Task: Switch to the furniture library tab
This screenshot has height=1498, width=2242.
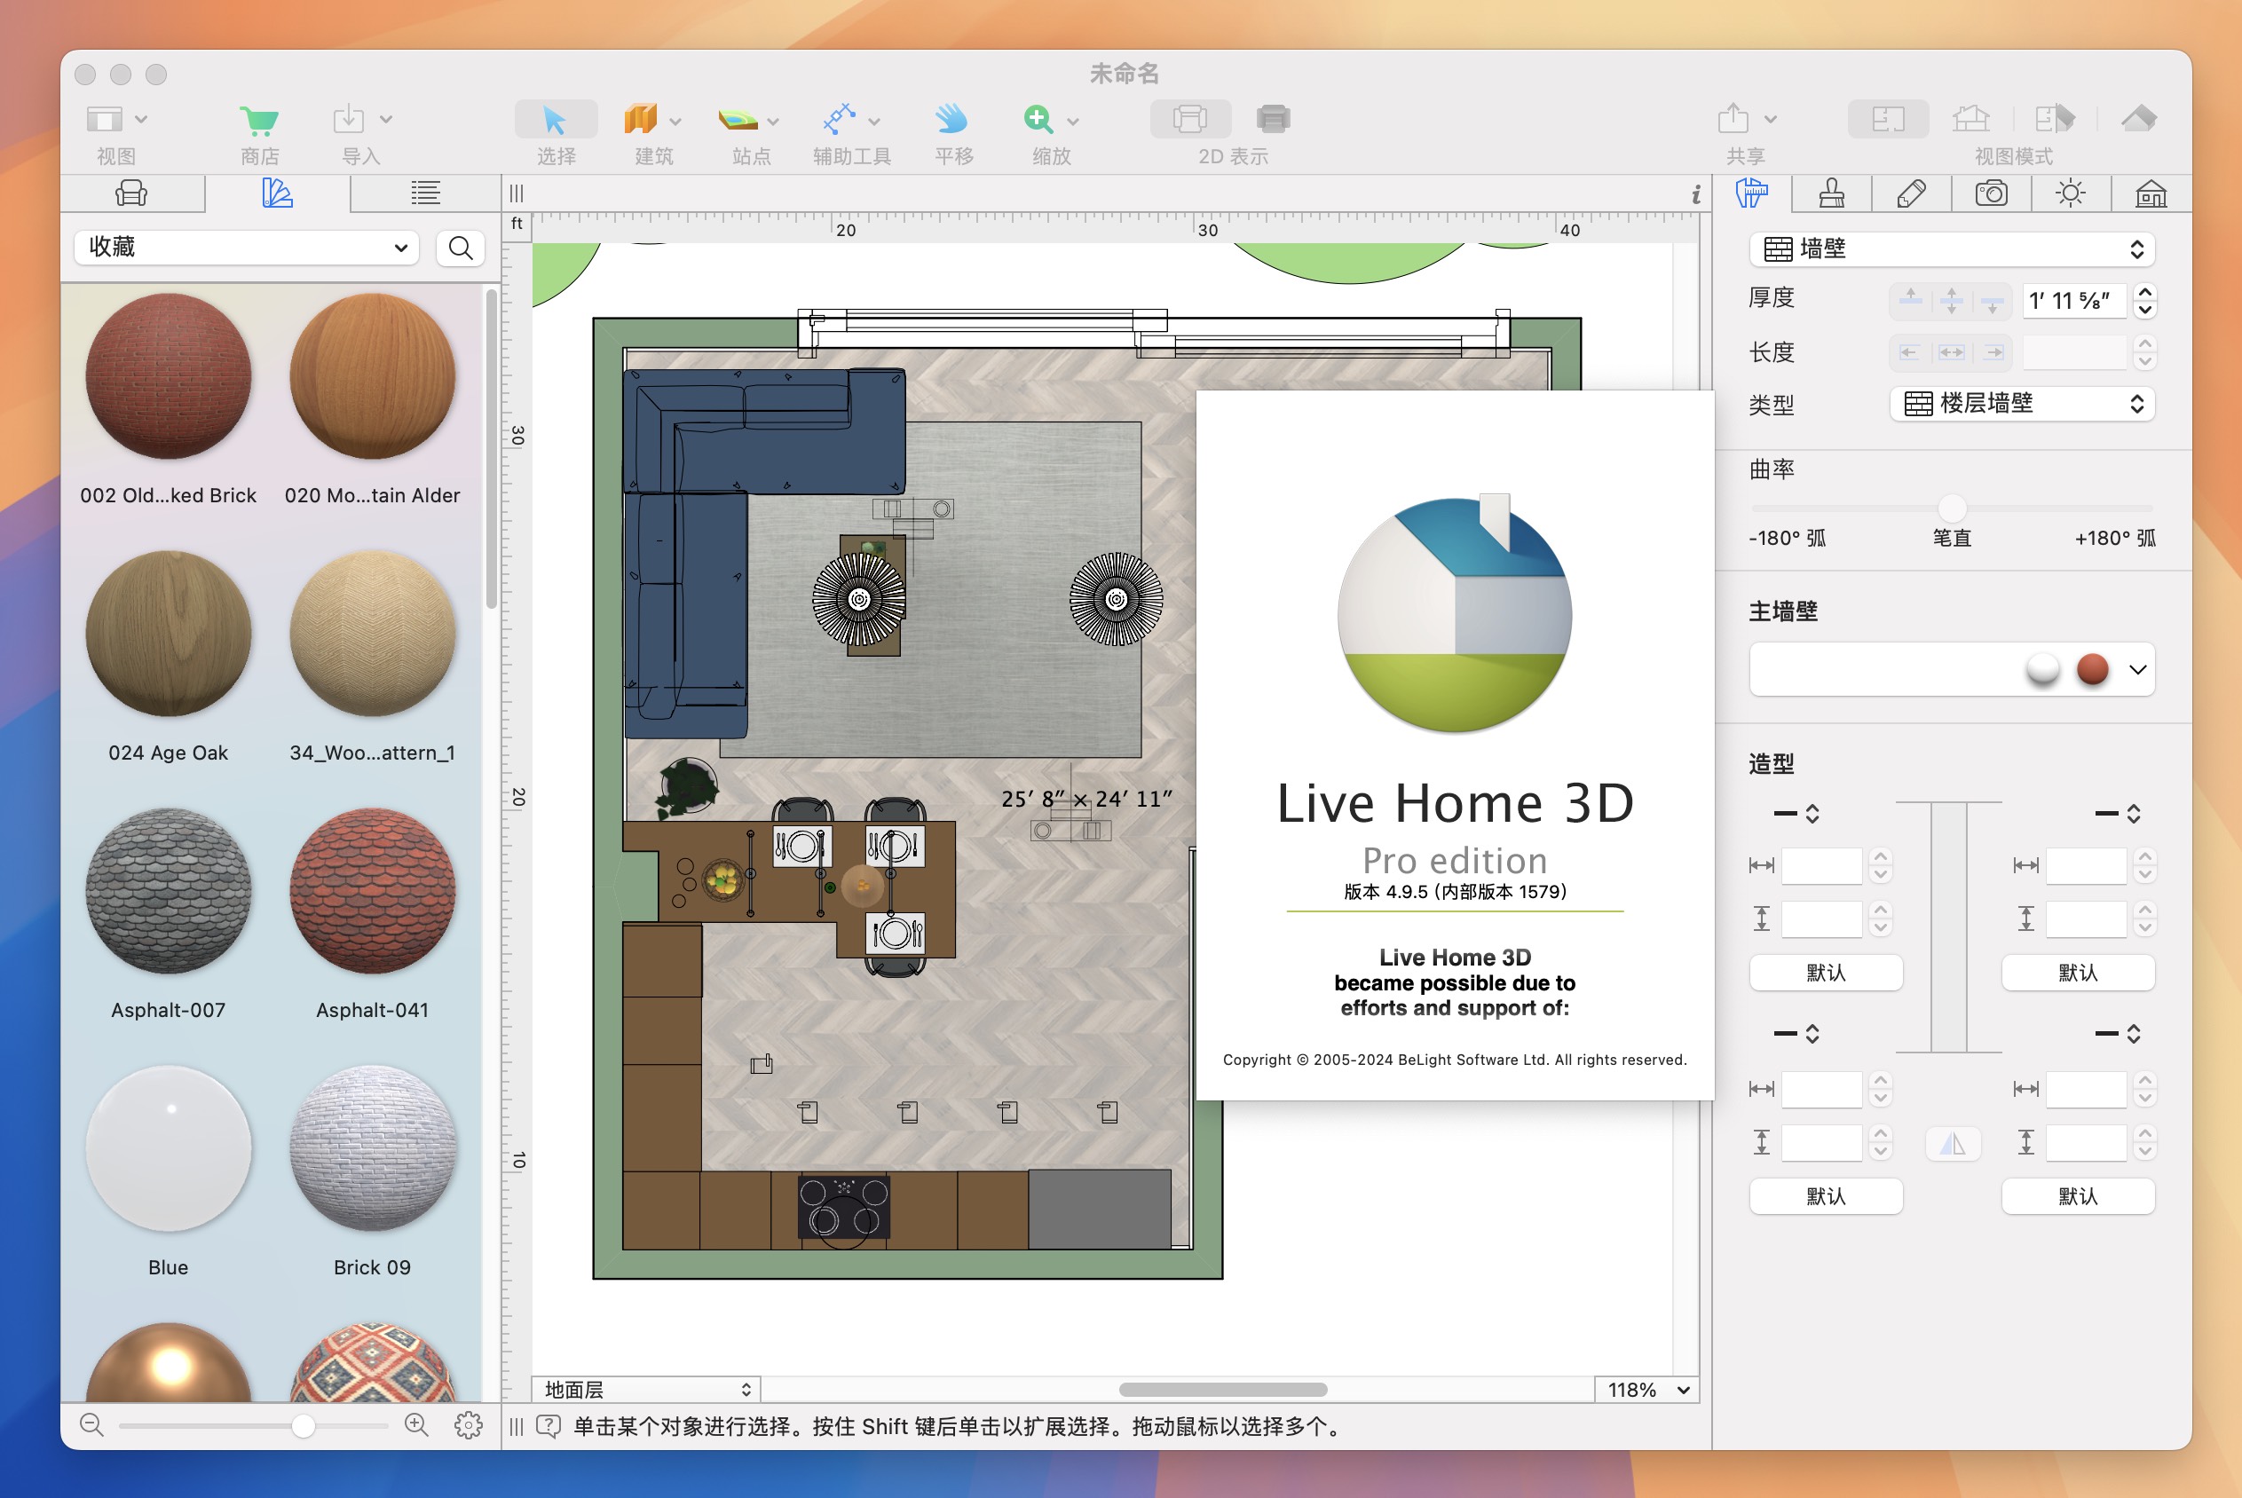Action: [x=132, y=194]
